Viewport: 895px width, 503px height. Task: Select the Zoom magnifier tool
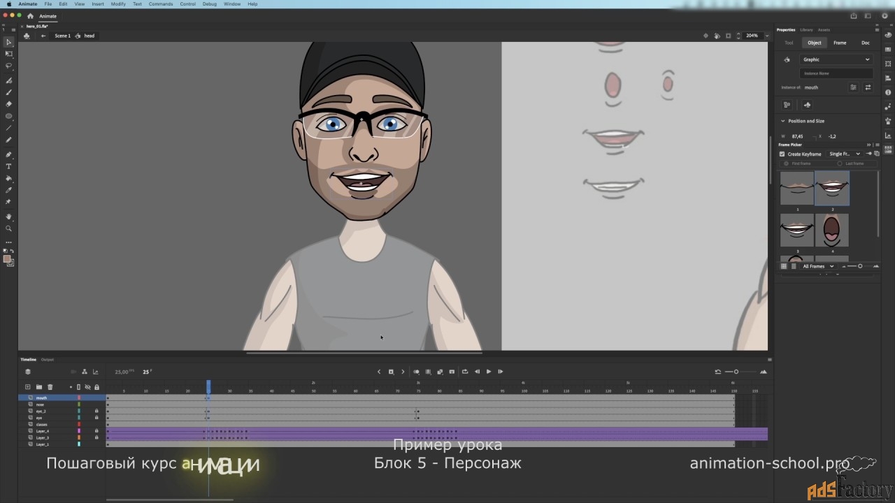point(9,228)
